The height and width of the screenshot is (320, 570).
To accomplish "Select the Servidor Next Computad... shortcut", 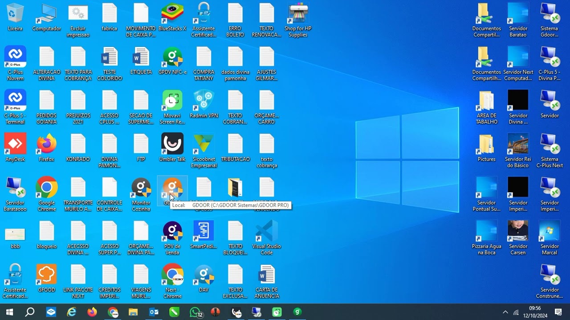I will tap(518, 64).
